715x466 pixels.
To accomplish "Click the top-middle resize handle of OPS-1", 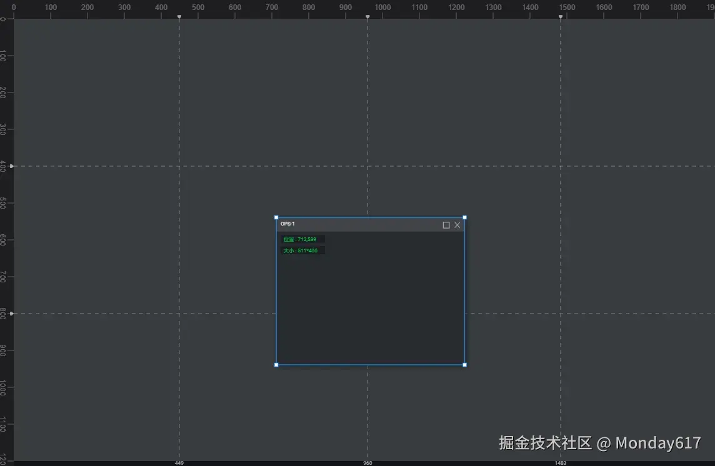I will click(370, 217).
